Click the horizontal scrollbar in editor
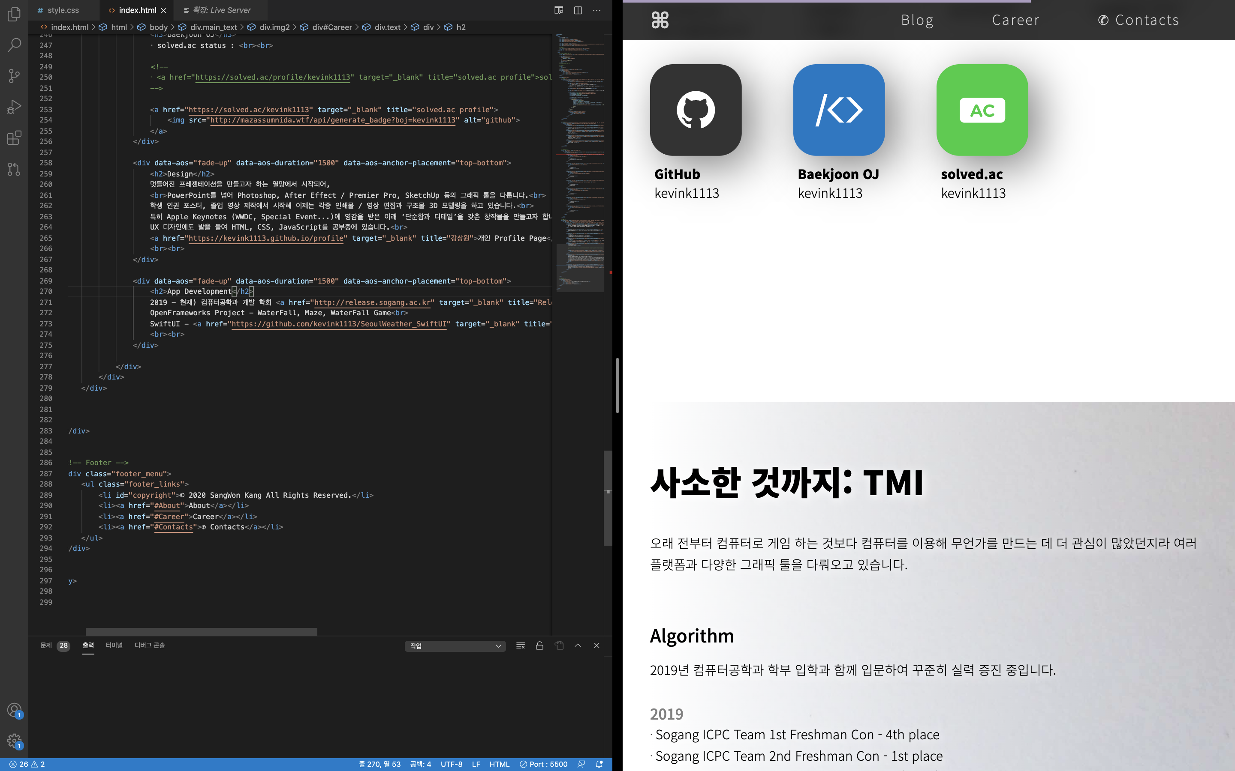The height and width of the screenshot is (771, 1235). click(201, 631)
